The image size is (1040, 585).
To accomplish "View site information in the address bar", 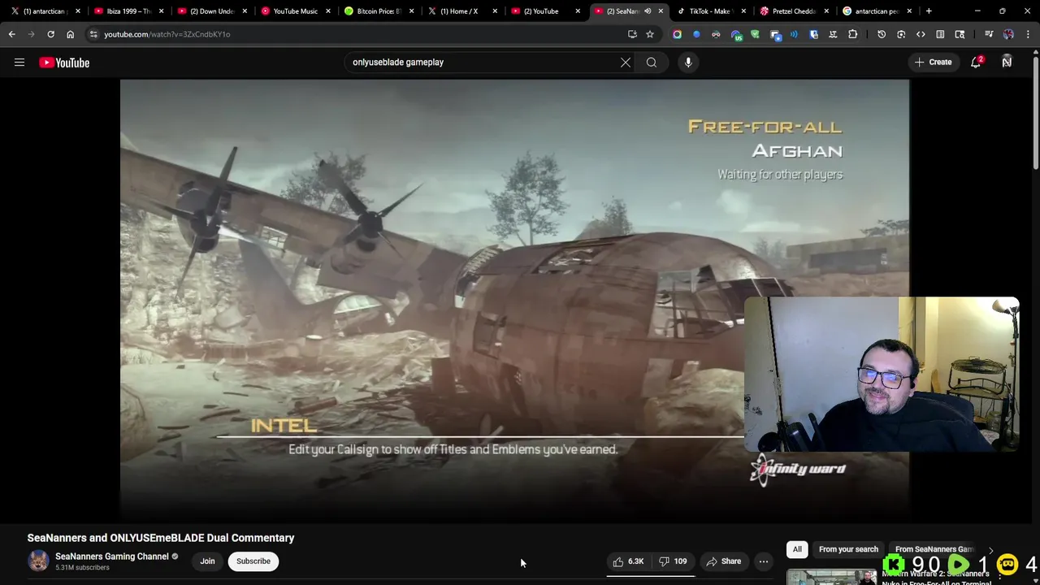I will click(x=93, y=34).
